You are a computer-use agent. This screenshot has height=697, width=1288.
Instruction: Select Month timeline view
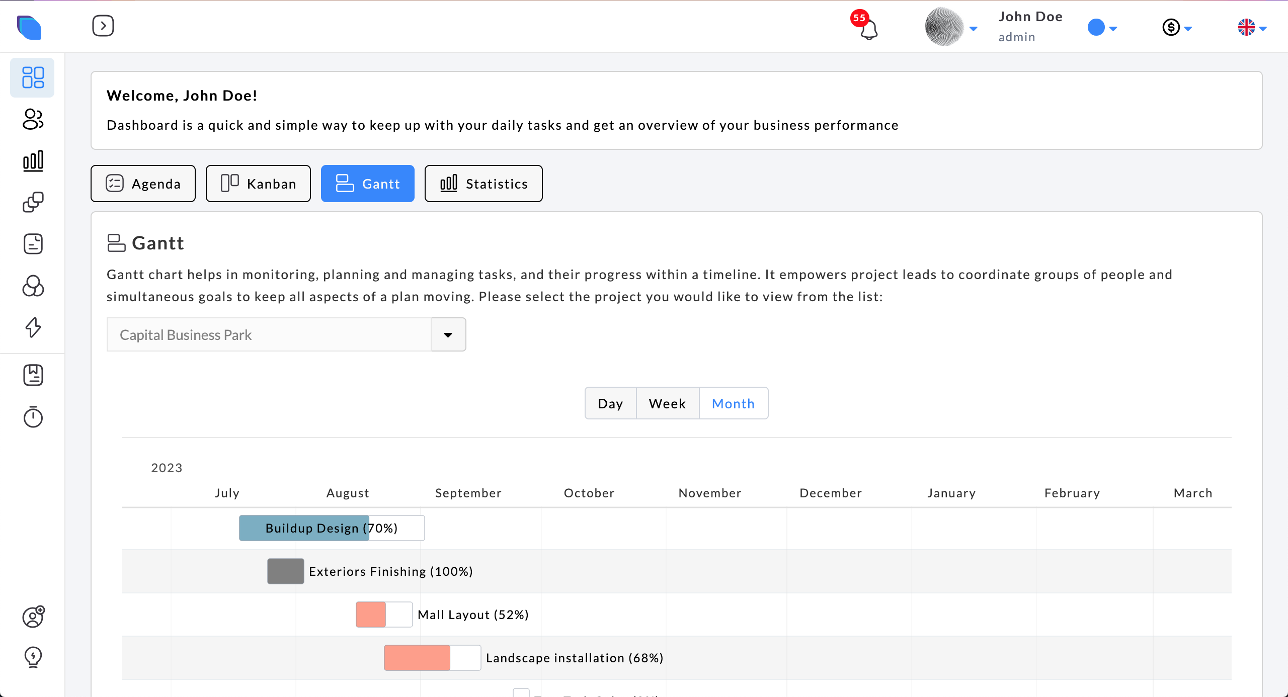click(733, 403)
